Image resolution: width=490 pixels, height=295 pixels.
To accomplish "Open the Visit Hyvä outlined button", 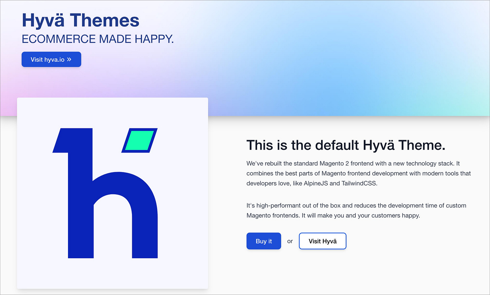I will coord(322,241).
